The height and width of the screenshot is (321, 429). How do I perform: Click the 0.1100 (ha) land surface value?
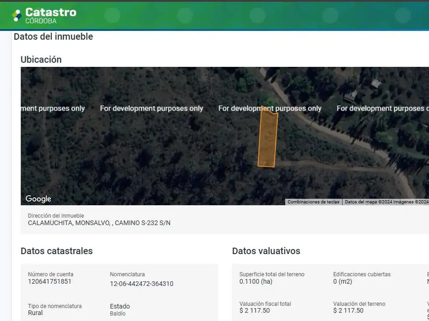(256, 281)
